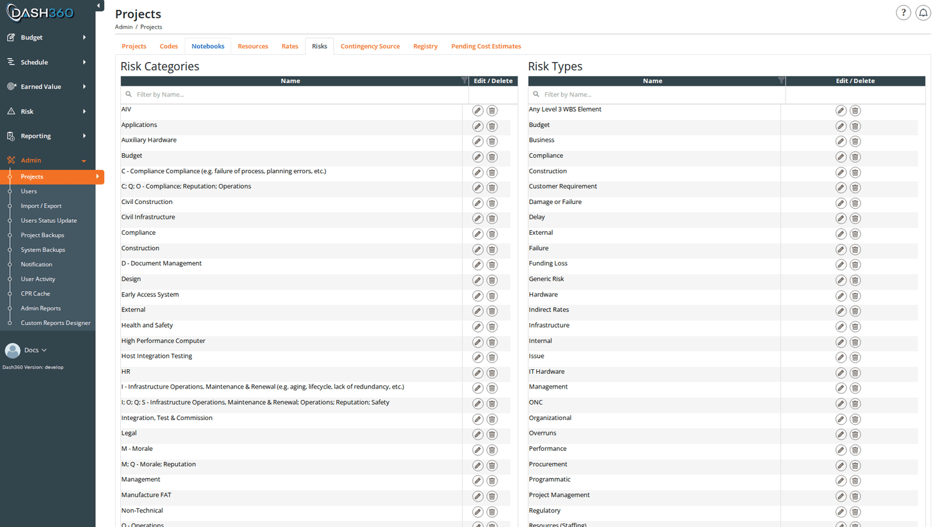The width and height of the screenshot is (936, 527).
Task: Delete the Hardware risk type
Action: (855, 296)
